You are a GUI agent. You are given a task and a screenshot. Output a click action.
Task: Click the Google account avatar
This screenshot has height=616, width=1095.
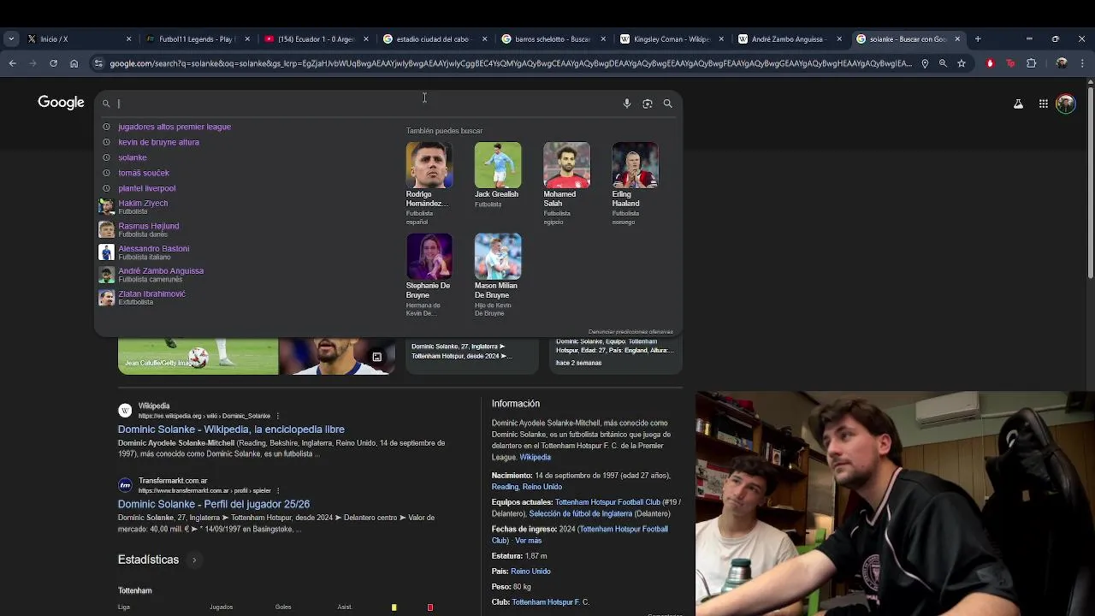[x=1066, y=104]
